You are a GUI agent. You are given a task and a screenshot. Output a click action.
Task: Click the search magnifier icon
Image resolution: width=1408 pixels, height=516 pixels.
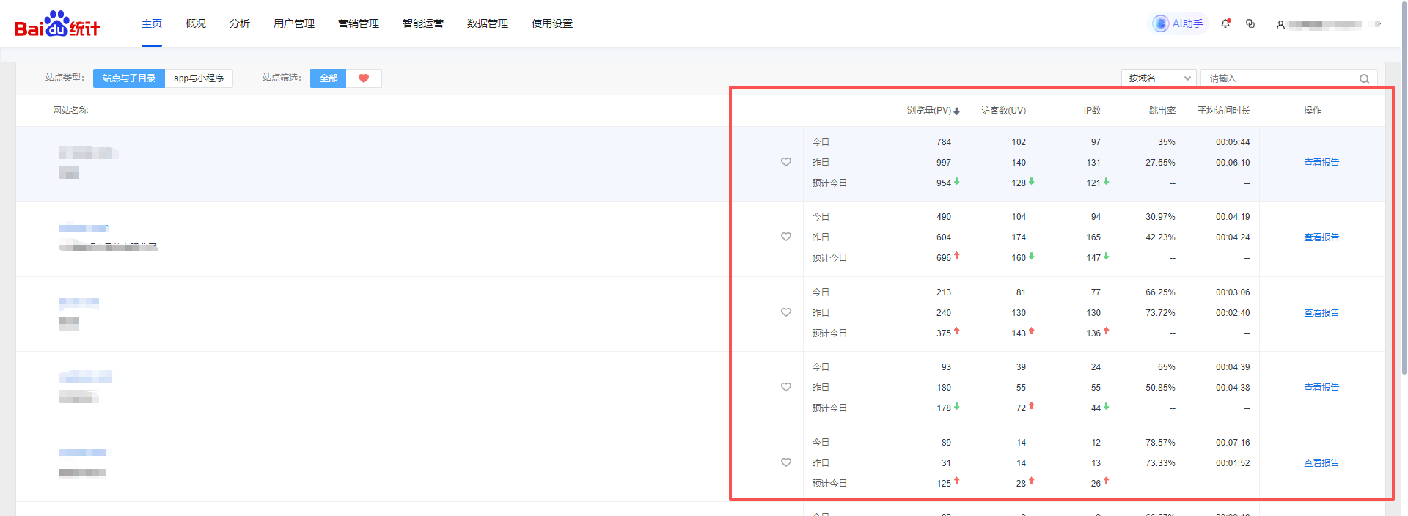click(x=1364, y=78)
